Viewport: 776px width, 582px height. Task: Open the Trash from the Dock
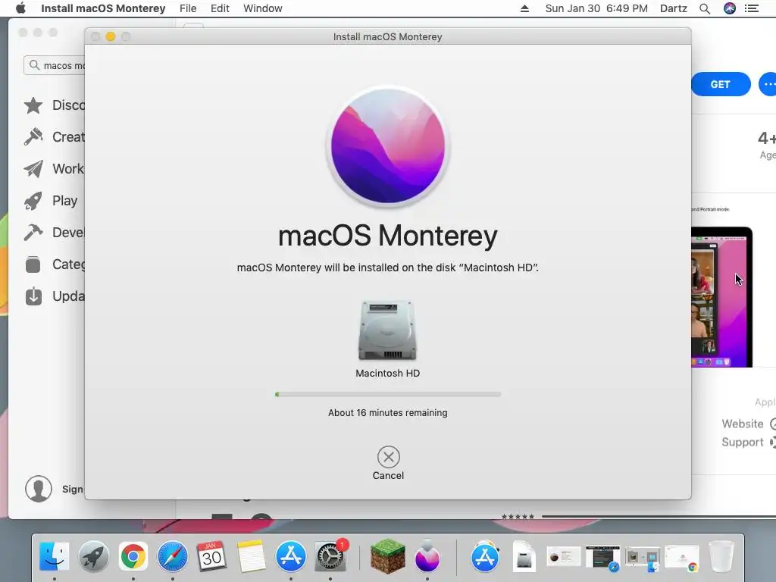721,556
